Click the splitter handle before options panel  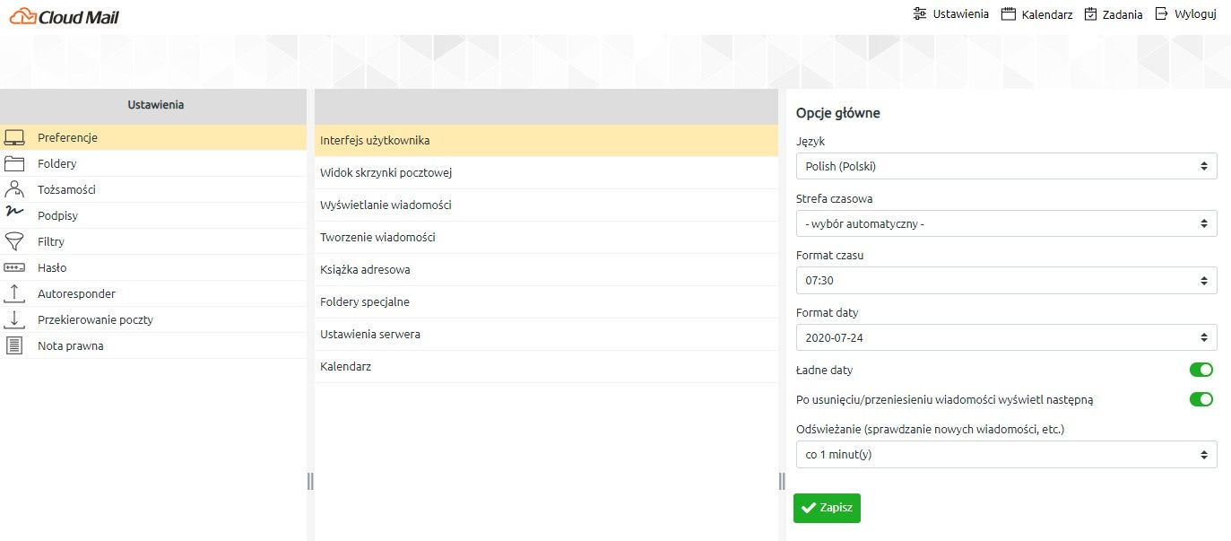[x=782, y=481]
